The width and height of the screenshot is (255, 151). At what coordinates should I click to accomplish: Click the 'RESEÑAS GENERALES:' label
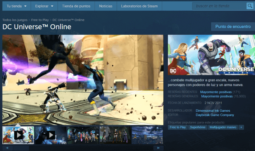coord(183,96)
